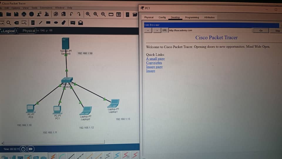Image resolution: width=282 pixels, height=159 pixels.
Task: Zoom in on the workspace
Action: point(88,14)
